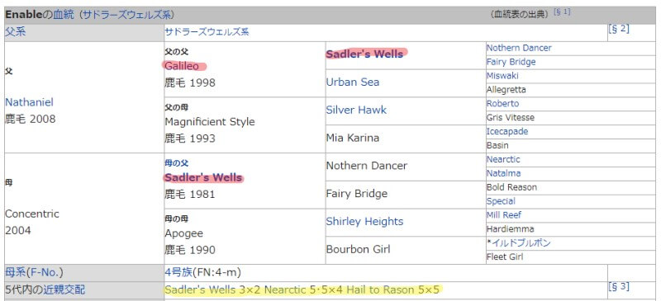Open the Urban Sea link

click(353, 82)
